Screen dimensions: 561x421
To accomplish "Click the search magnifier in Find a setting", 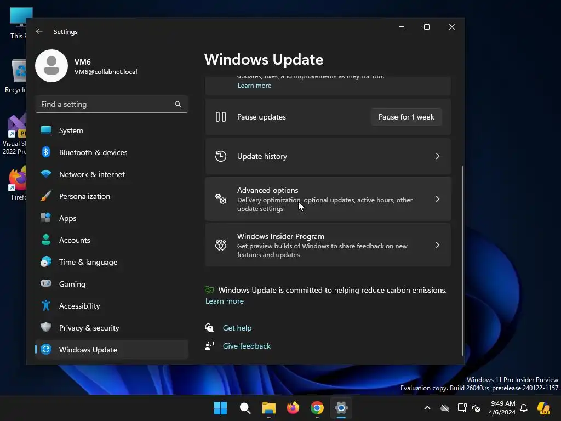I will pyautogui.click(x=178, y=104).
